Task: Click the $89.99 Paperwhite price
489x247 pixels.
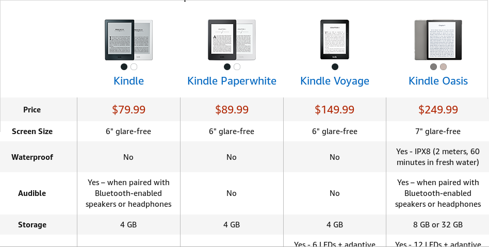Action: pos(232,109)
